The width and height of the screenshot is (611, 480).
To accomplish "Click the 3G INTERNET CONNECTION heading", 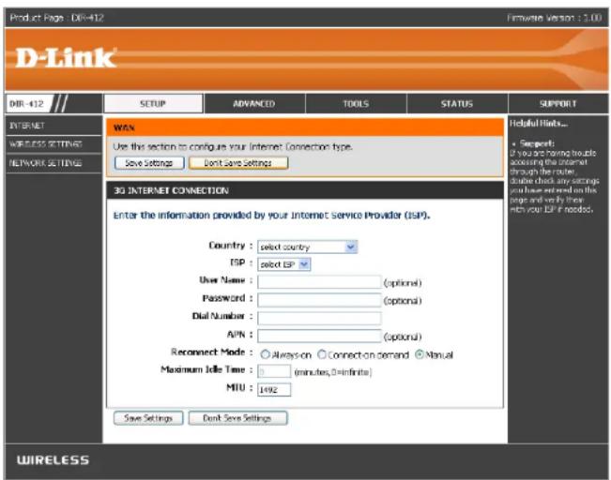I will [171, 190].
